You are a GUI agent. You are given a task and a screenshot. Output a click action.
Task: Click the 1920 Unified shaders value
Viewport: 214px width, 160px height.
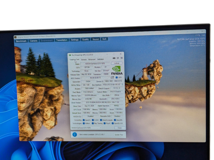pyautogui.click(x=89, y=88)
